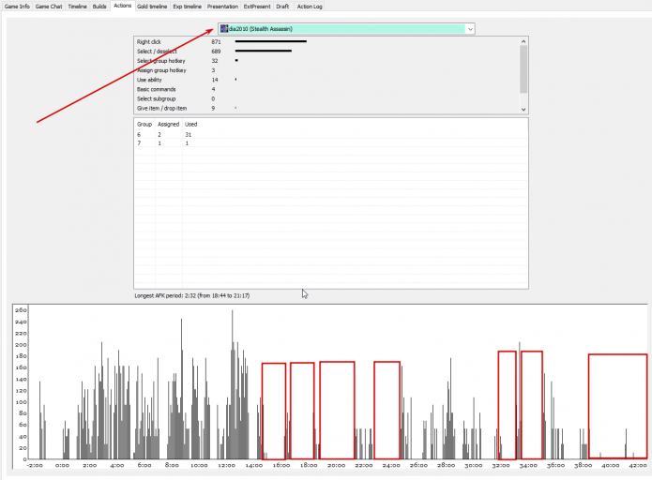The image size is (652, 480).
Task: Click the 12:00 label on the chart axis
Action: (x=227, y=465)
